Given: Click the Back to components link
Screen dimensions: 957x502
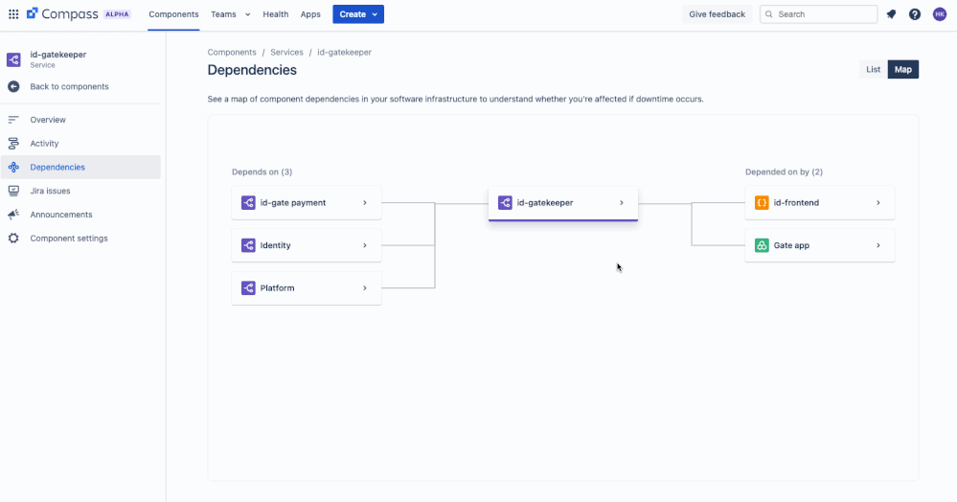Looking at the screenshot, I should tap(70, 87).
